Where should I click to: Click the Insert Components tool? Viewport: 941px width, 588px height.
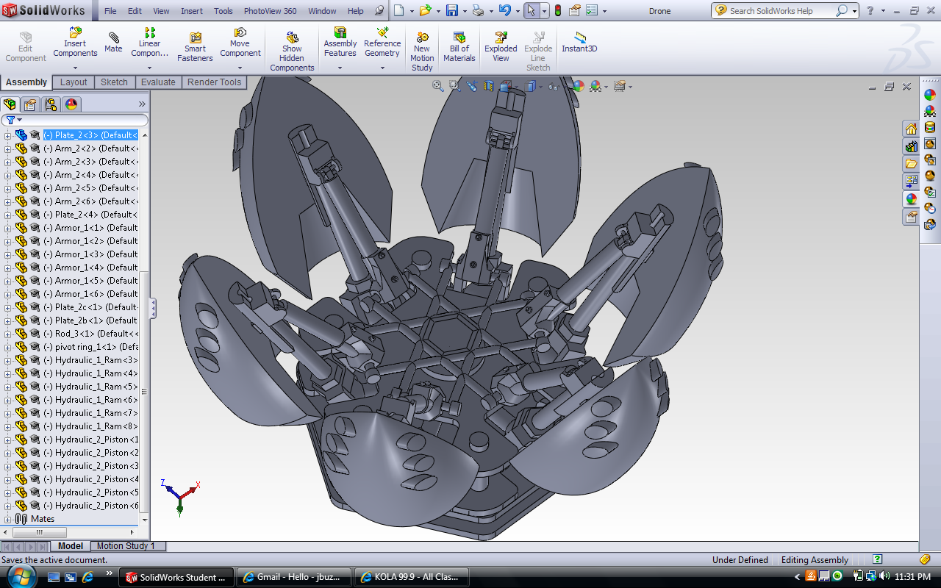[x=75, y=43]
